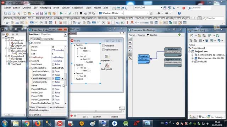This screenshot has width=227, height=127.
Task: Click the green plus icon in Concepteur LiveBindings
Action: coord(179,35)
